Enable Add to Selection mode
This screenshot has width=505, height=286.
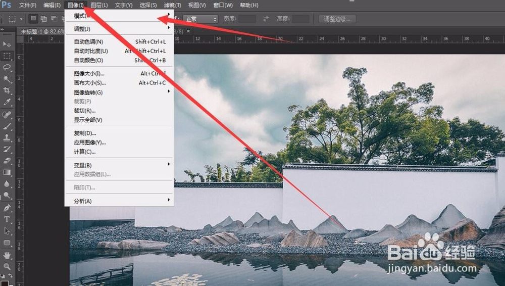43,19
